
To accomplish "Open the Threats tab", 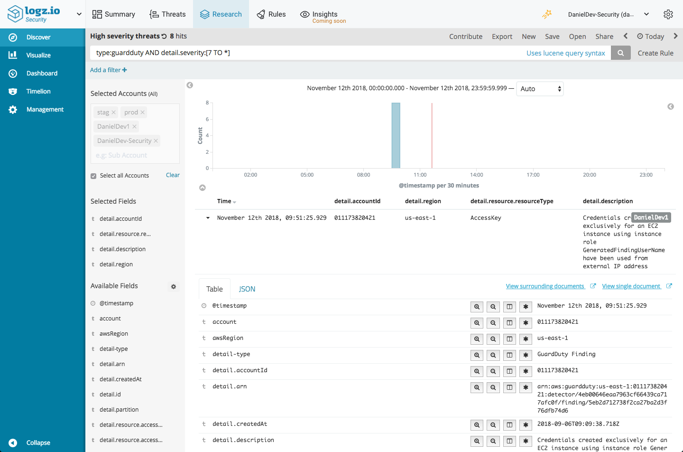I will pyautogui.click(x=167, y=14).
